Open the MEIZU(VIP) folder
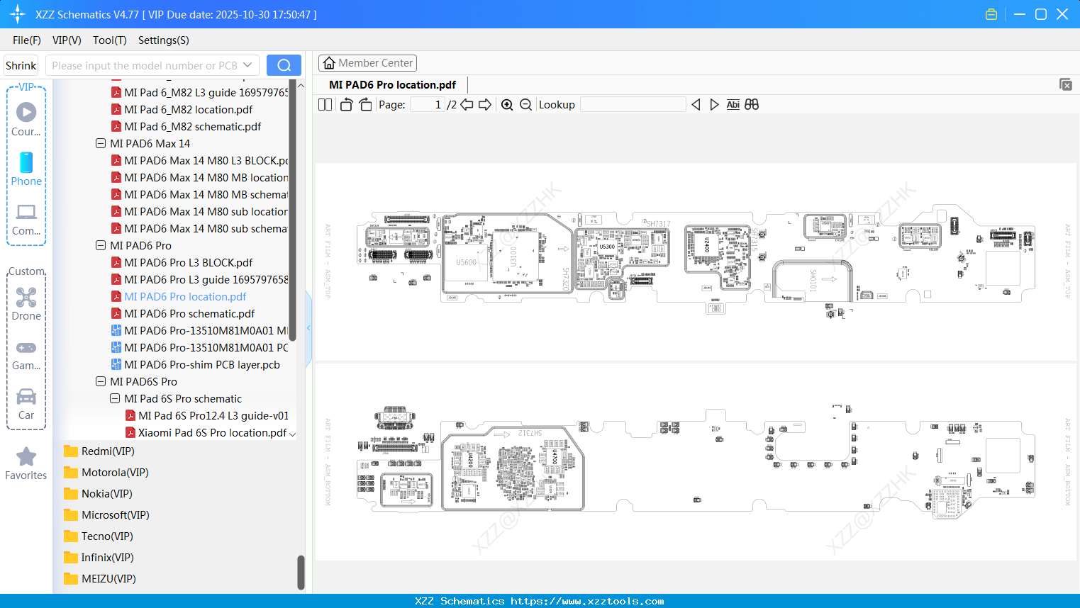Viewport: 1080px width, 608px height. click(x=108, y=578)
